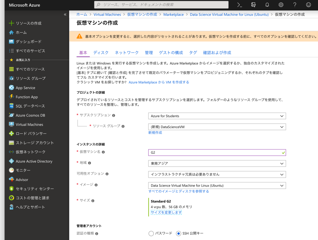Open the サブスクリプション dropdown
Image resolution: width=318 pixels, height=240 pixels.
click(x=217, y=116)
